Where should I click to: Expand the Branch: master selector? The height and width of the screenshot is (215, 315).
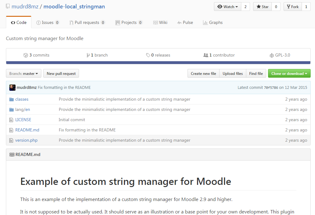[x=24, y=73]
